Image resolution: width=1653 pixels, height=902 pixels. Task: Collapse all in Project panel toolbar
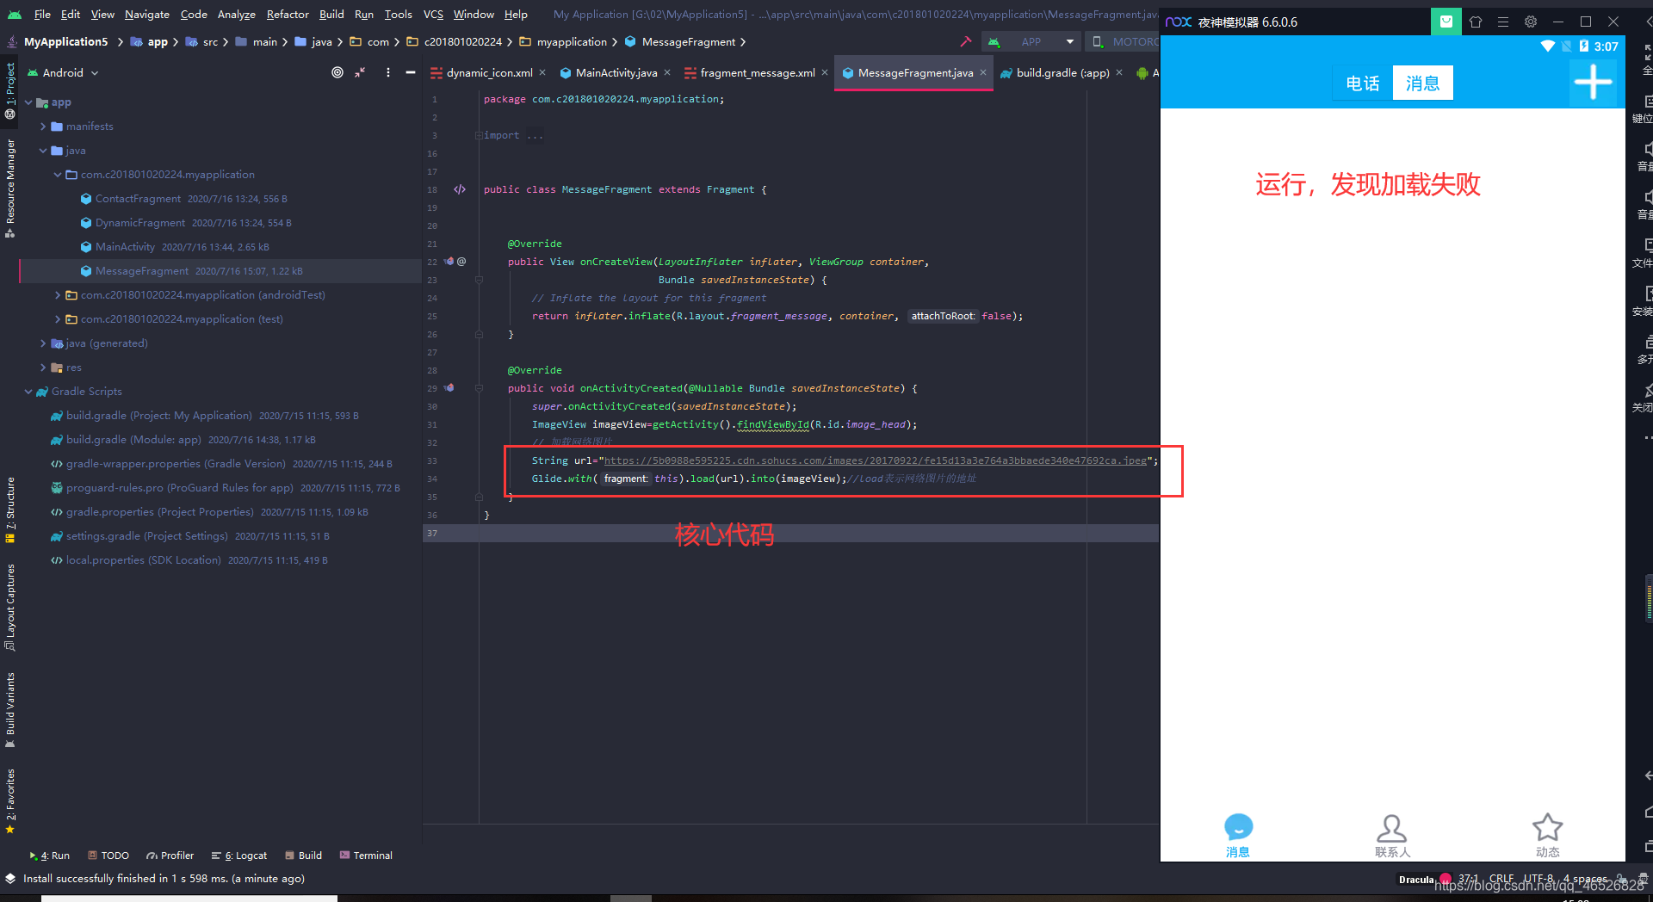(360, 72)
